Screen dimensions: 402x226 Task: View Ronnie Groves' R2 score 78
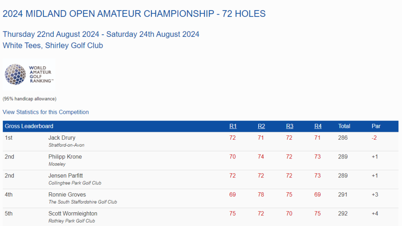click(x=261, y=195)
